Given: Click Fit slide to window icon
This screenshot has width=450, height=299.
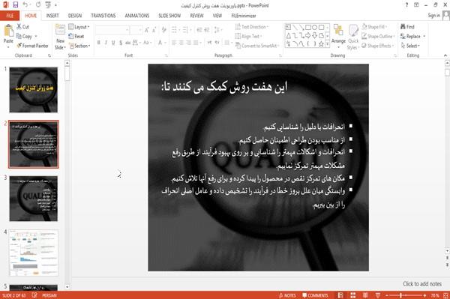Looking at the screenshot, I should tap(445, 295).
